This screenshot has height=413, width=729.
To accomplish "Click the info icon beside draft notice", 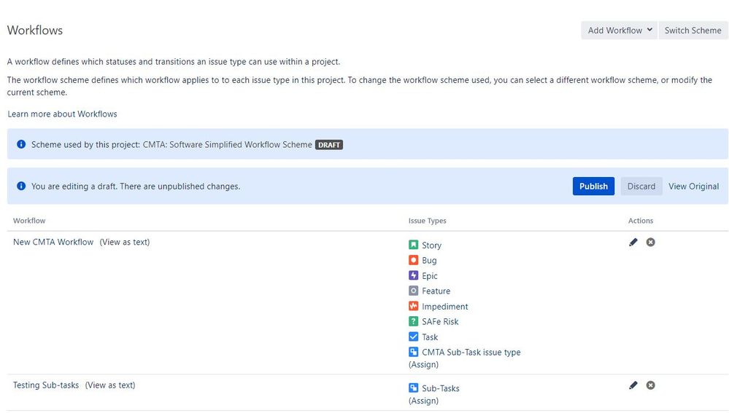I will (x=21, y=186).
